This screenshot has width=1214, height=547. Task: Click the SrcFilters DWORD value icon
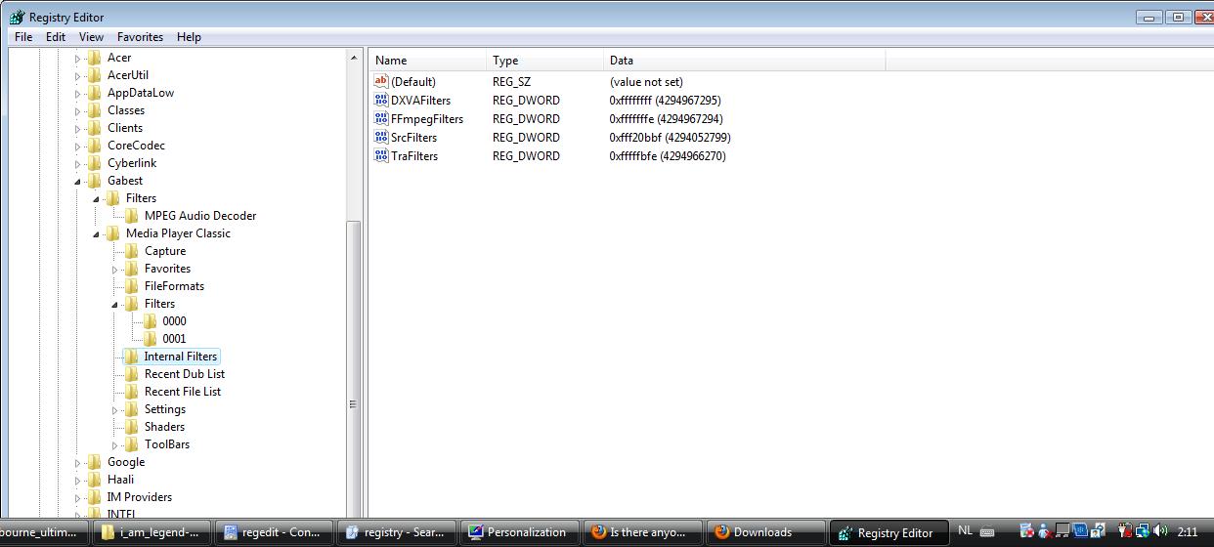pos(381,138)
